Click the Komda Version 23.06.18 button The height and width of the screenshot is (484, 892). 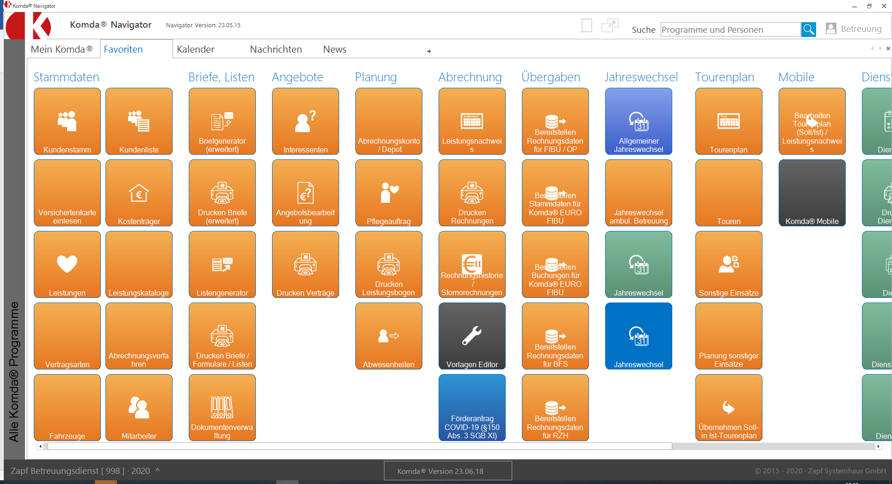[x=448, y=471]
